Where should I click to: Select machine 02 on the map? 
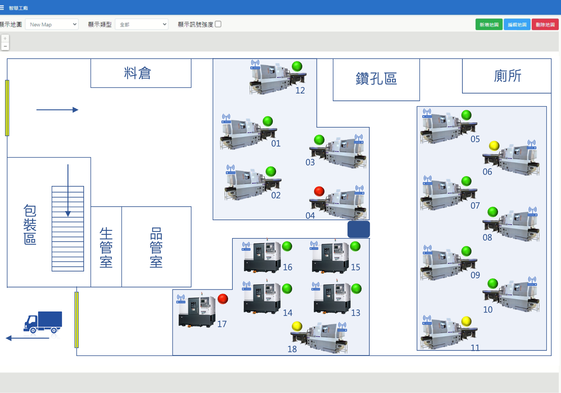point(252,184)
